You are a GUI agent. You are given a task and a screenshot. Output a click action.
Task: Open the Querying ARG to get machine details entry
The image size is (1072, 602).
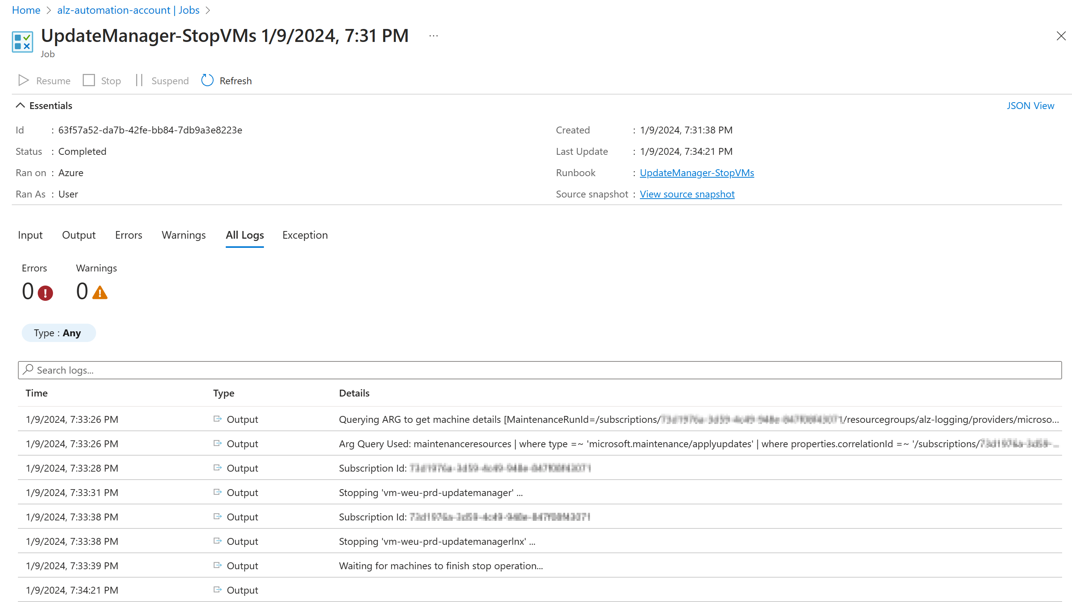540,419
